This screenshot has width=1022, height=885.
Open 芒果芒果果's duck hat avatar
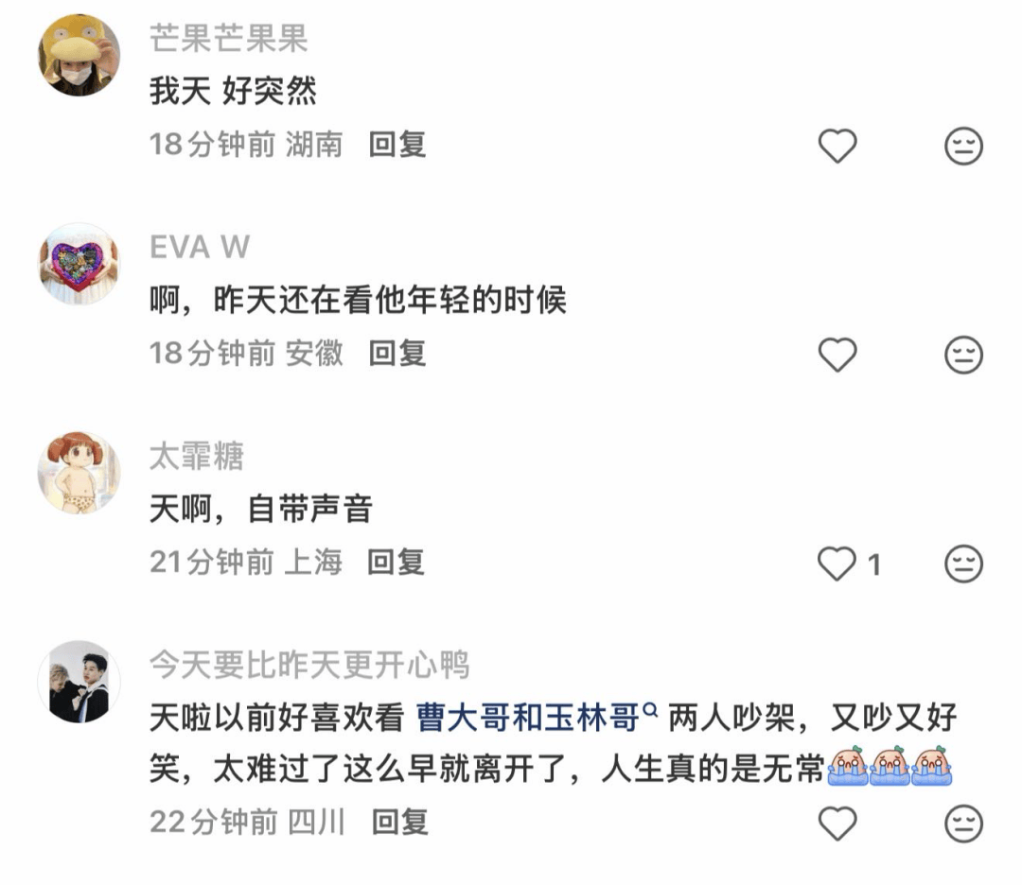79,55
